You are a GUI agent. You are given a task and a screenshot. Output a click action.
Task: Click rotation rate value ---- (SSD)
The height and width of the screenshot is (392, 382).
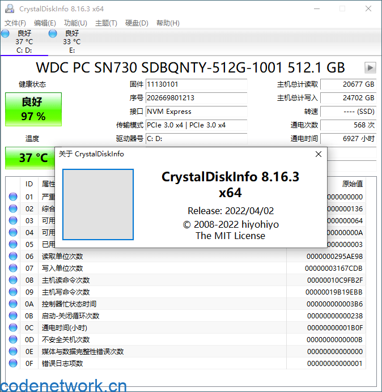click(x=348, y=112)
